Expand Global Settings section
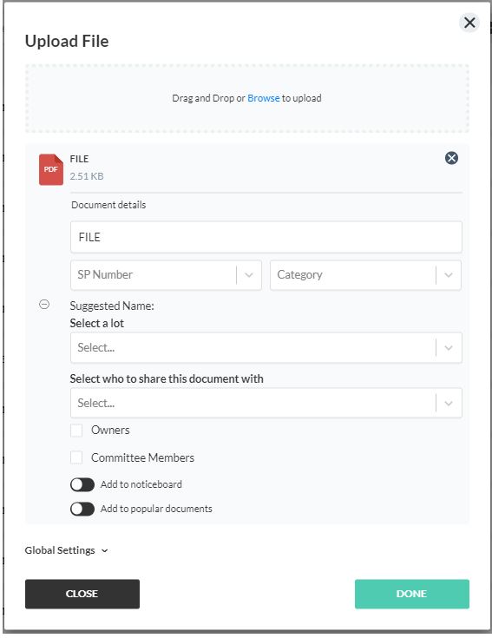 [67, 550]
